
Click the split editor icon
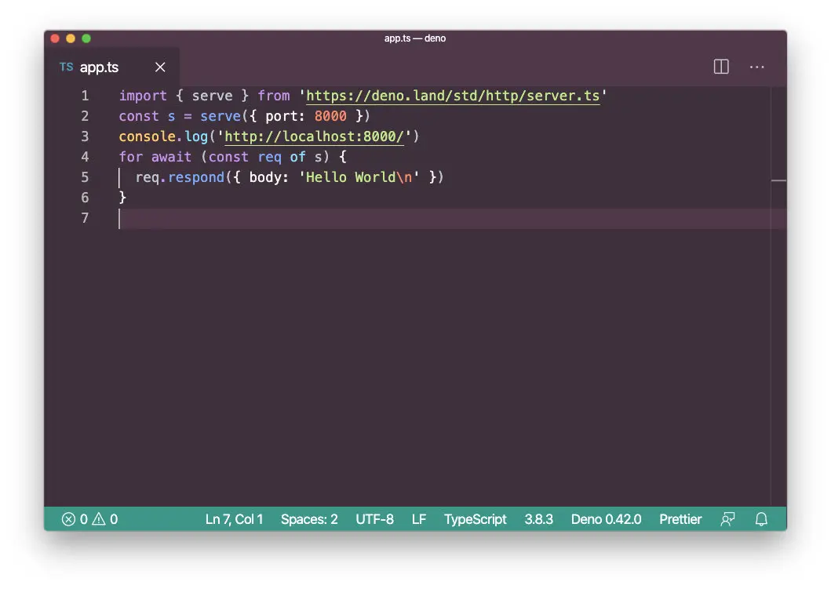(721, 67)
